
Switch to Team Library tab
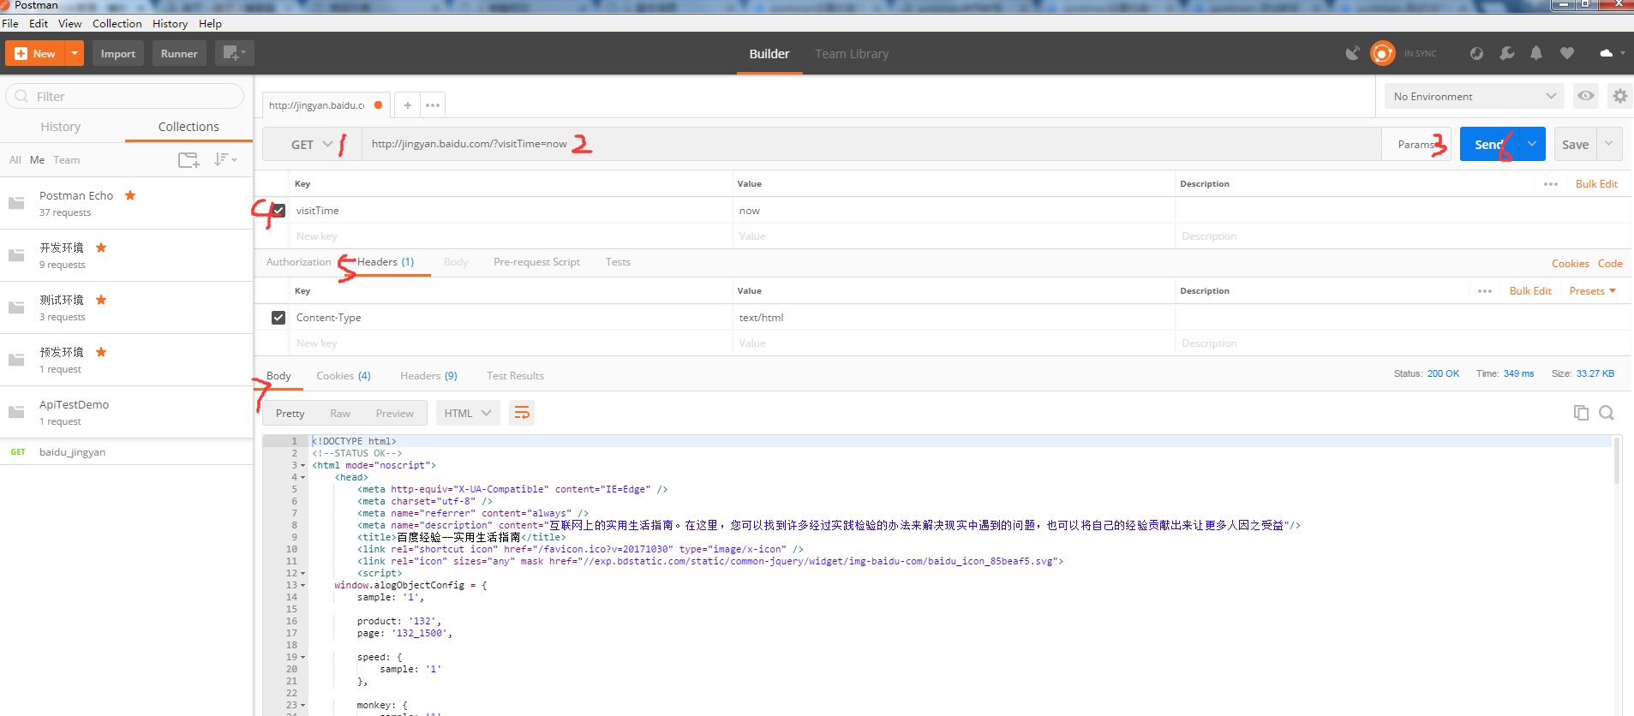coord(852,53)
